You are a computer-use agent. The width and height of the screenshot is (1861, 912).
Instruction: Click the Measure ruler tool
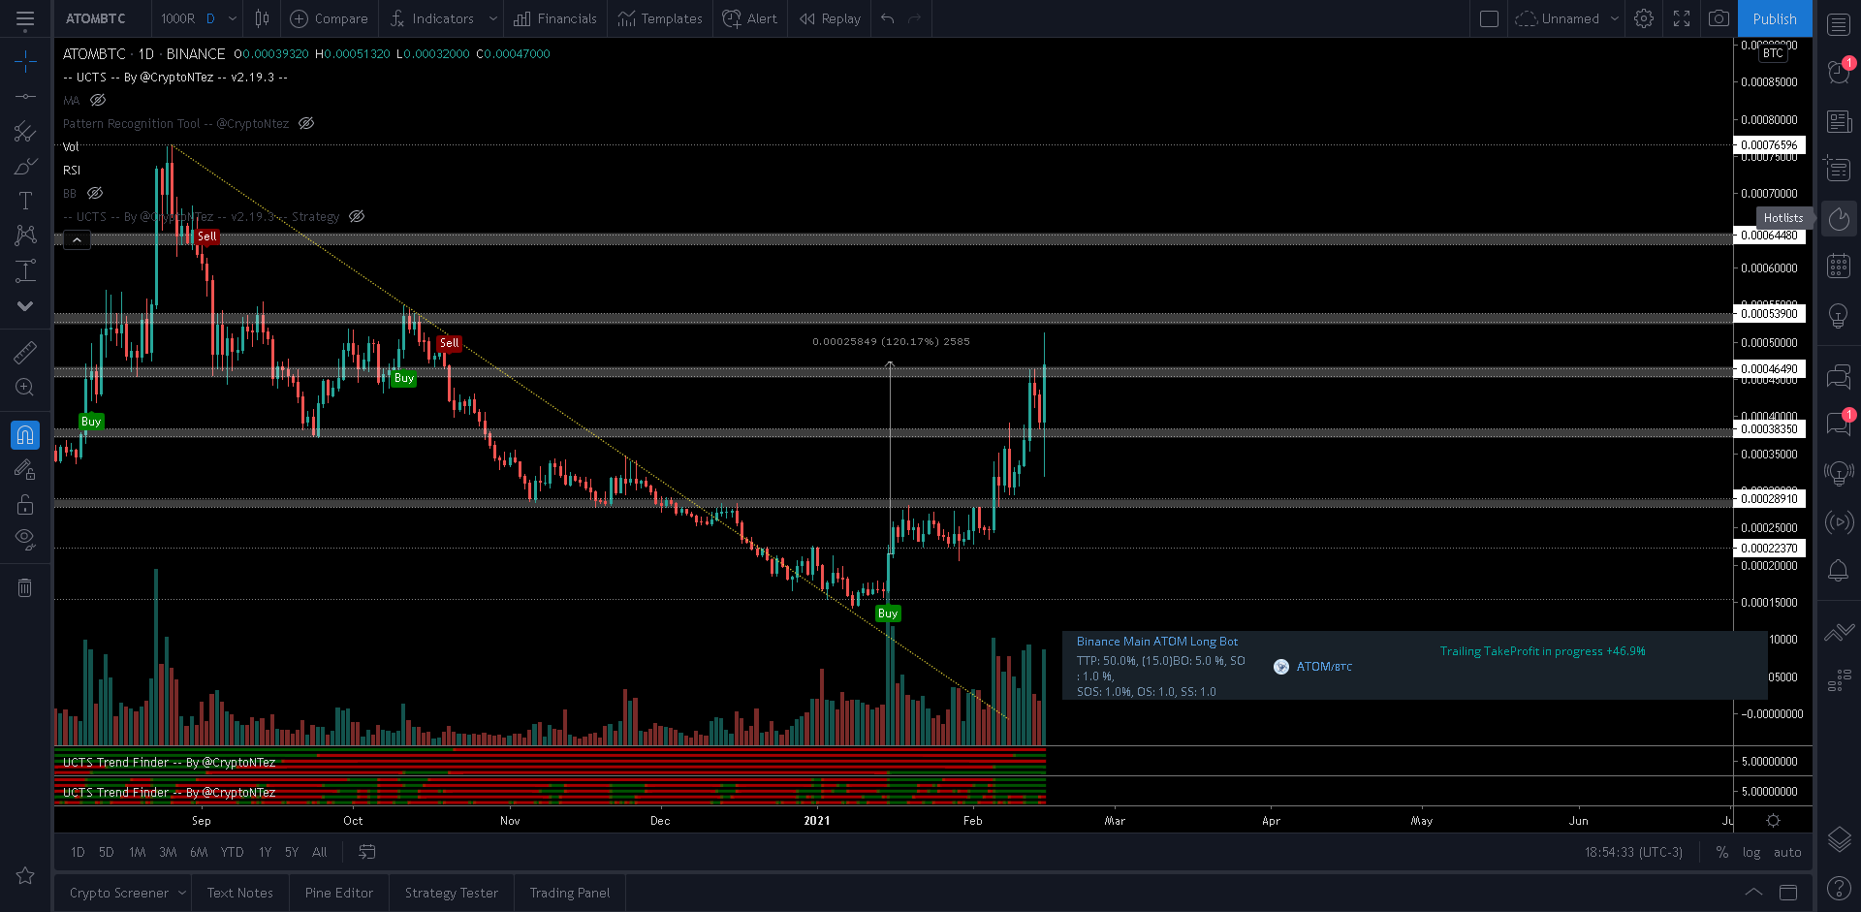pyautogui.click(x=25, y=352)
